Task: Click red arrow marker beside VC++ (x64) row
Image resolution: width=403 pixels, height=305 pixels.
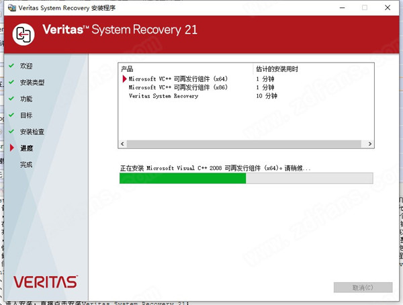Action: tap(125, 79)
